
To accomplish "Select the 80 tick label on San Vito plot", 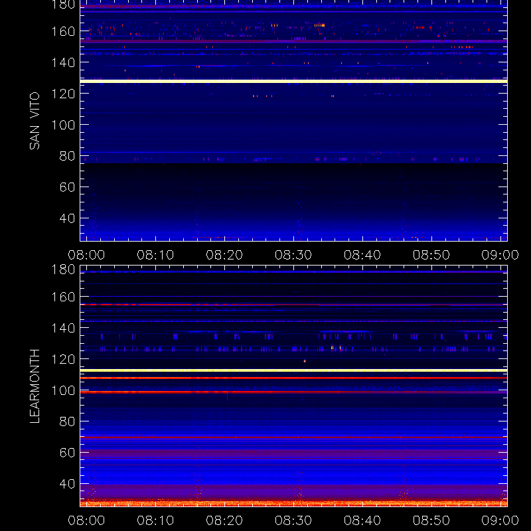I will 67,156.
